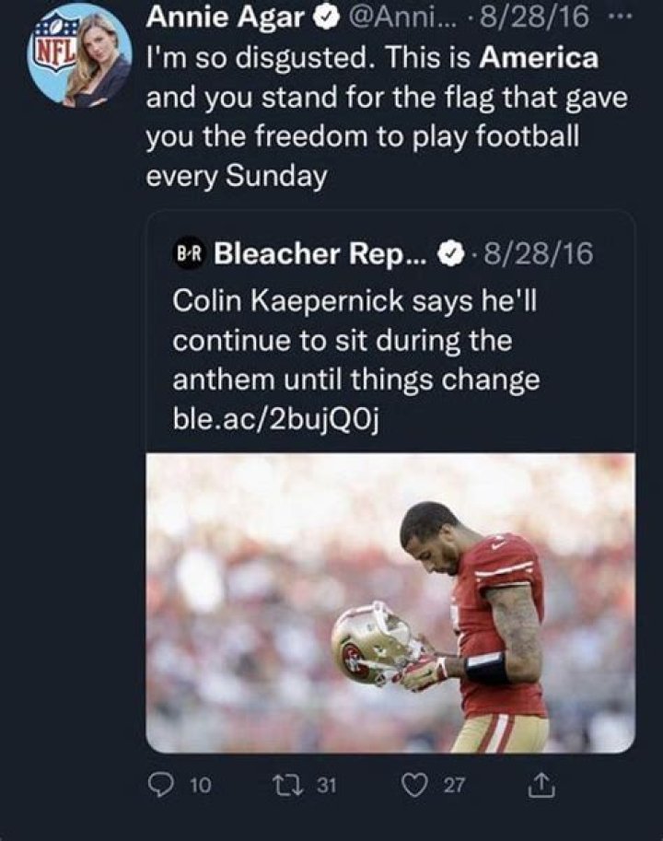Click the Bleacher Report B/R logo
The height and width of the screenshot is (841, 663).
pyautogui.click(x=190, y=253)
